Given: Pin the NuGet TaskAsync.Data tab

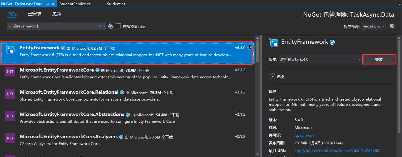Looking at the screenshot, I should point(47,4).
